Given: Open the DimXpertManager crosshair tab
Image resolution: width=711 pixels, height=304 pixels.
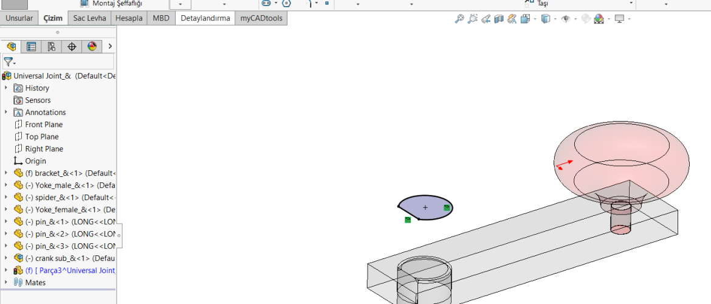Looking at the screenshot, I should click(x=72, y=46).
